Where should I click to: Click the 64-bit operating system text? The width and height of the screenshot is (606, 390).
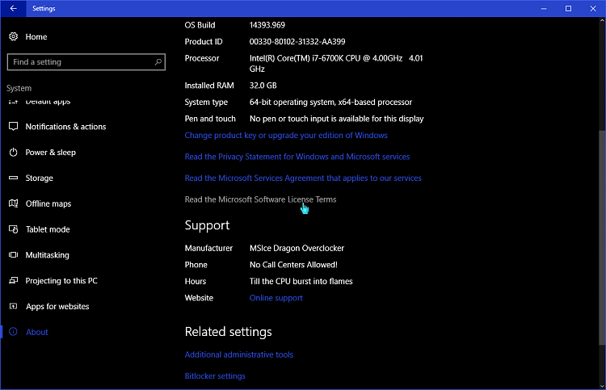pos(330,102)
